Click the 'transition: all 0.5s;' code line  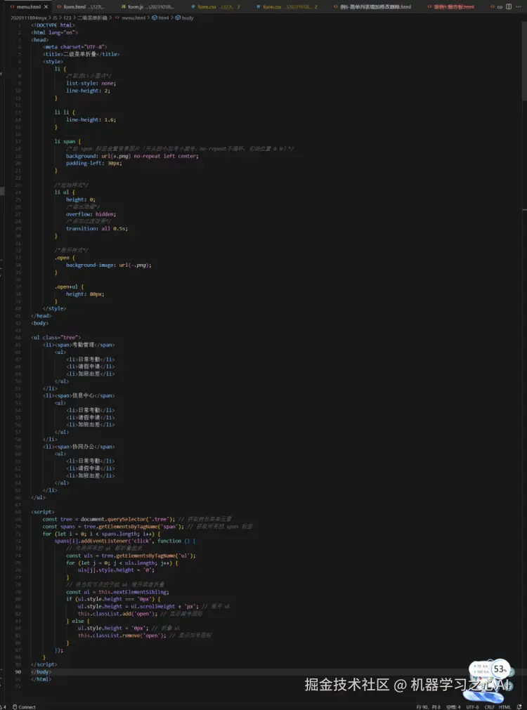(97, 228)
